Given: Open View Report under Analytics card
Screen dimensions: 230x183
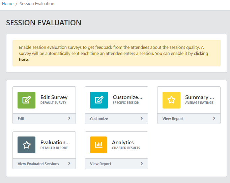Looking at the screenshot, I should pyautogui.click(x=100, y=164).
